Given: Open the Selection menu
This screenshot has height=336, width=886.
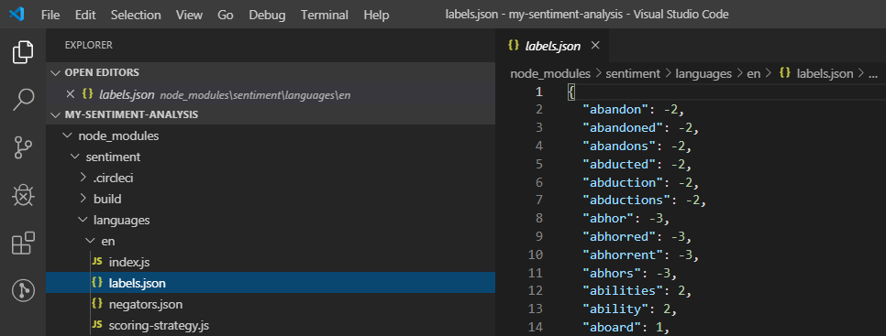Looking at the screenshot, I should [136, 15].
